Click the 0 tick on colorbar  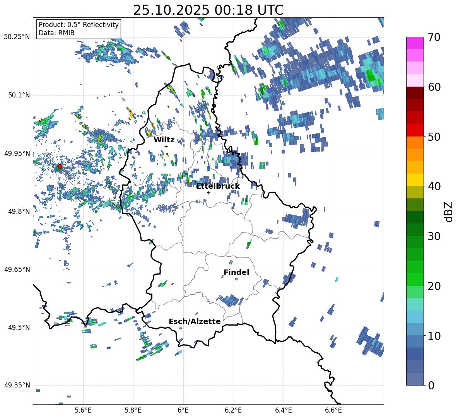(431, 386)
